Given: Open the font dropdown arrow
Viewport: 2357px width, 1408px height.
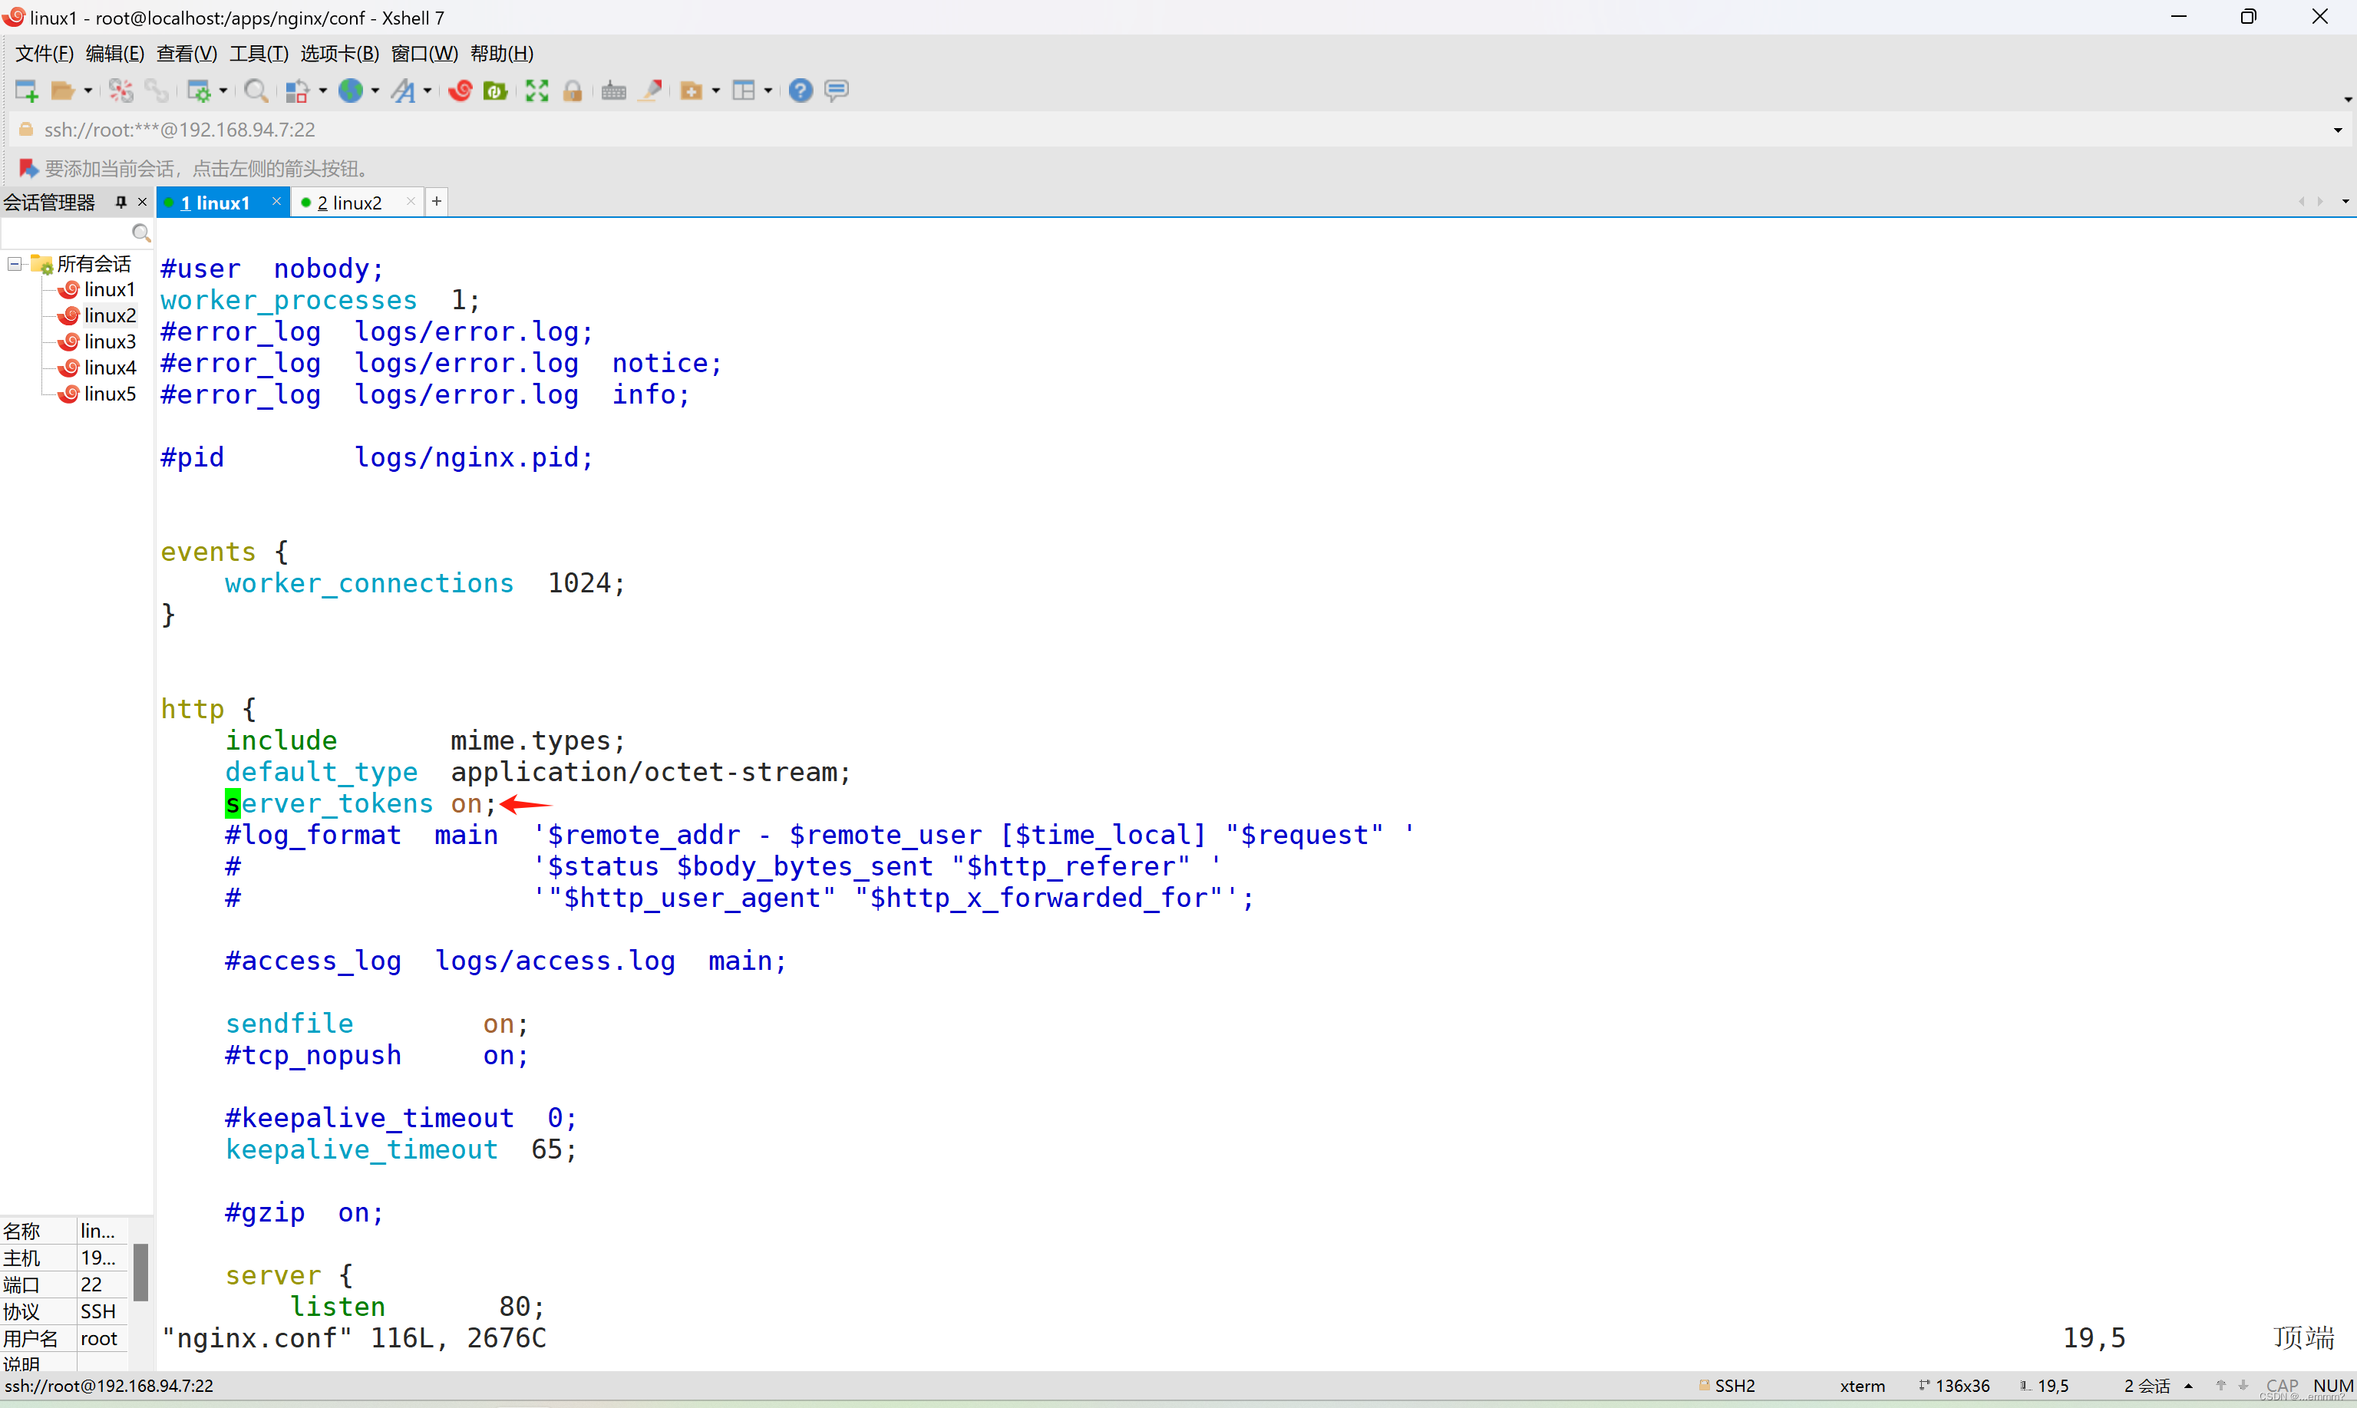Looking at the screenshot, I should pos(428,91).
